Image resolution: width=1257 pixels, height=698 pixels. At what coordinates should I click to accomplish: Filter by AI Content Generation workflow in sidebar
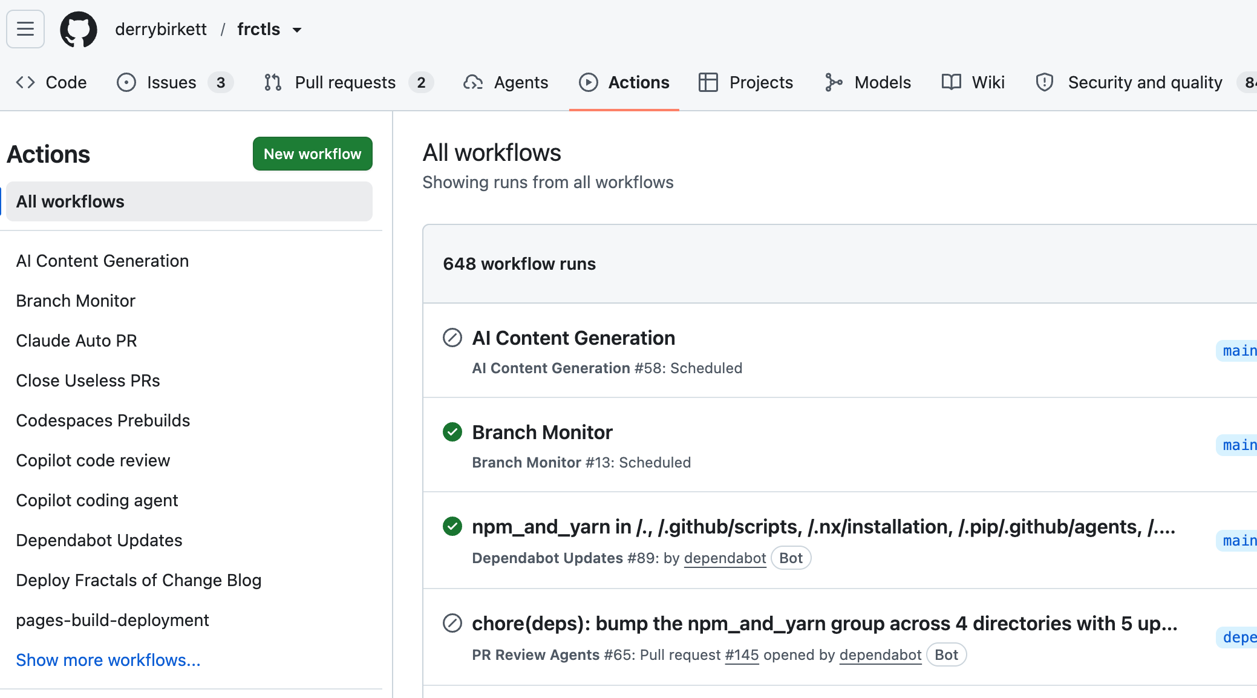[x=102, y=261]
